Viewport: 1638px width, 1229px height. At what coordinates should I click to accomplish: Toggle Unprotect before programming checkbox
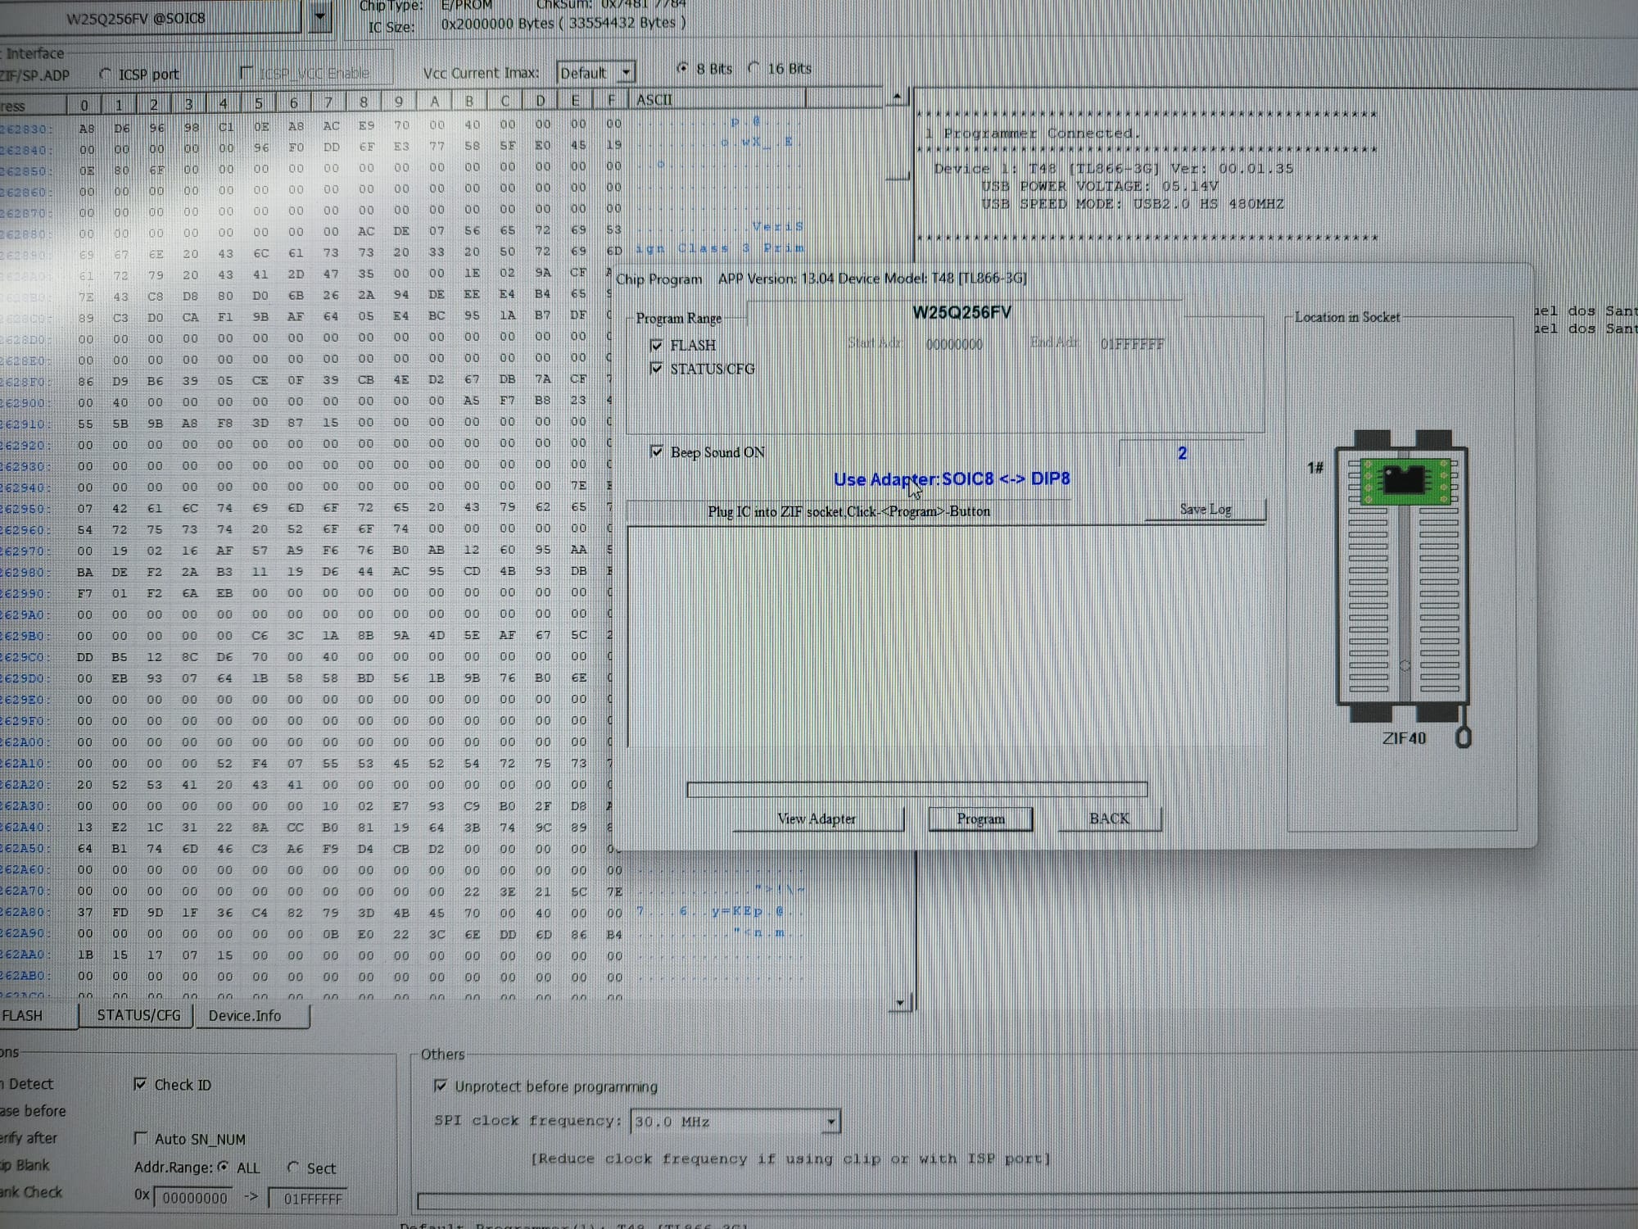[x=440, y=1086]
